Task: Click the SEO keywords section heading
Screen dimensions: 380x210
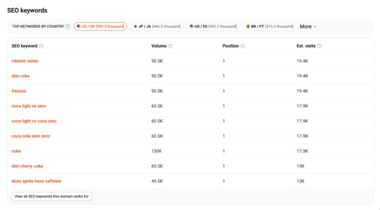Action: click(27, 10)
